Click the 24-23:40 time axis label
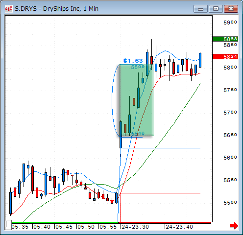The height and width of the screenshot is (235, 243). 179,227
